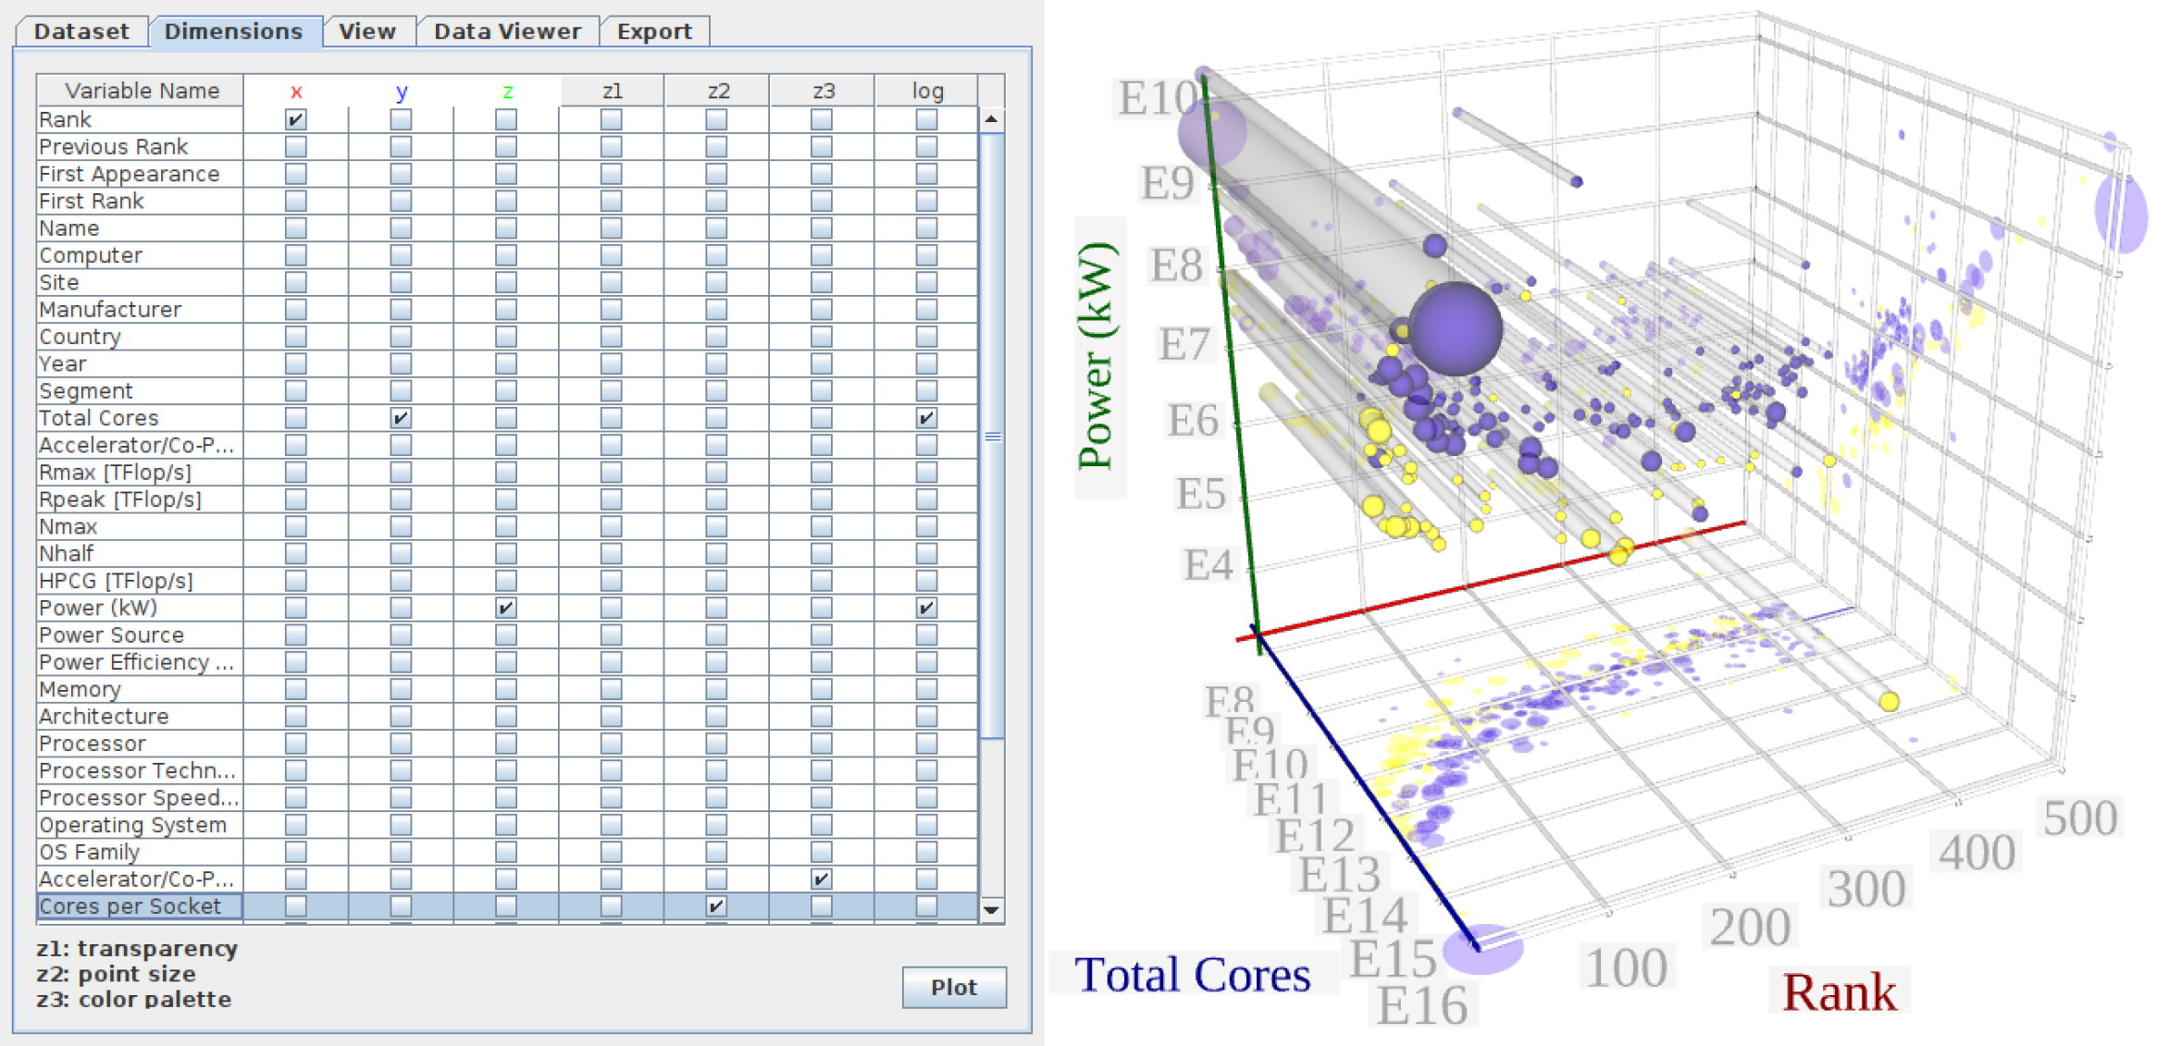This screenshot has width=2169, height=1046.
Task: Check the y box for Rank
Action: [x=401, y=119]
